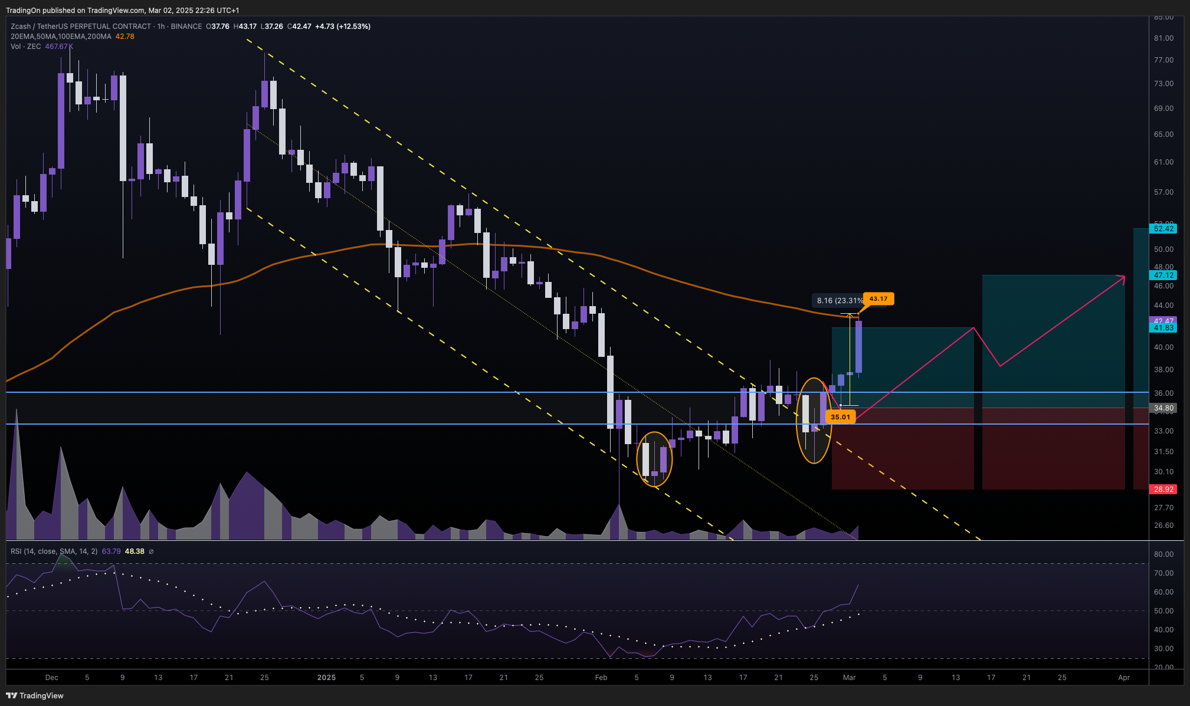Click the 20EMA,50MA,100EMA,200MA indicator legend

(x=61, y=37)
